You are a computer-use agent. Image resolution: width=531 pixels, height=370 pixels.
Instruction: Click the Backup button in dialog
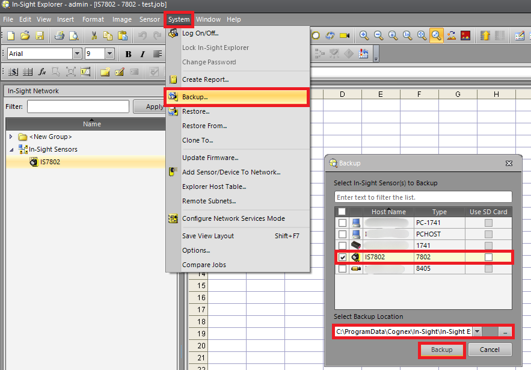click(x=441, y=350)
